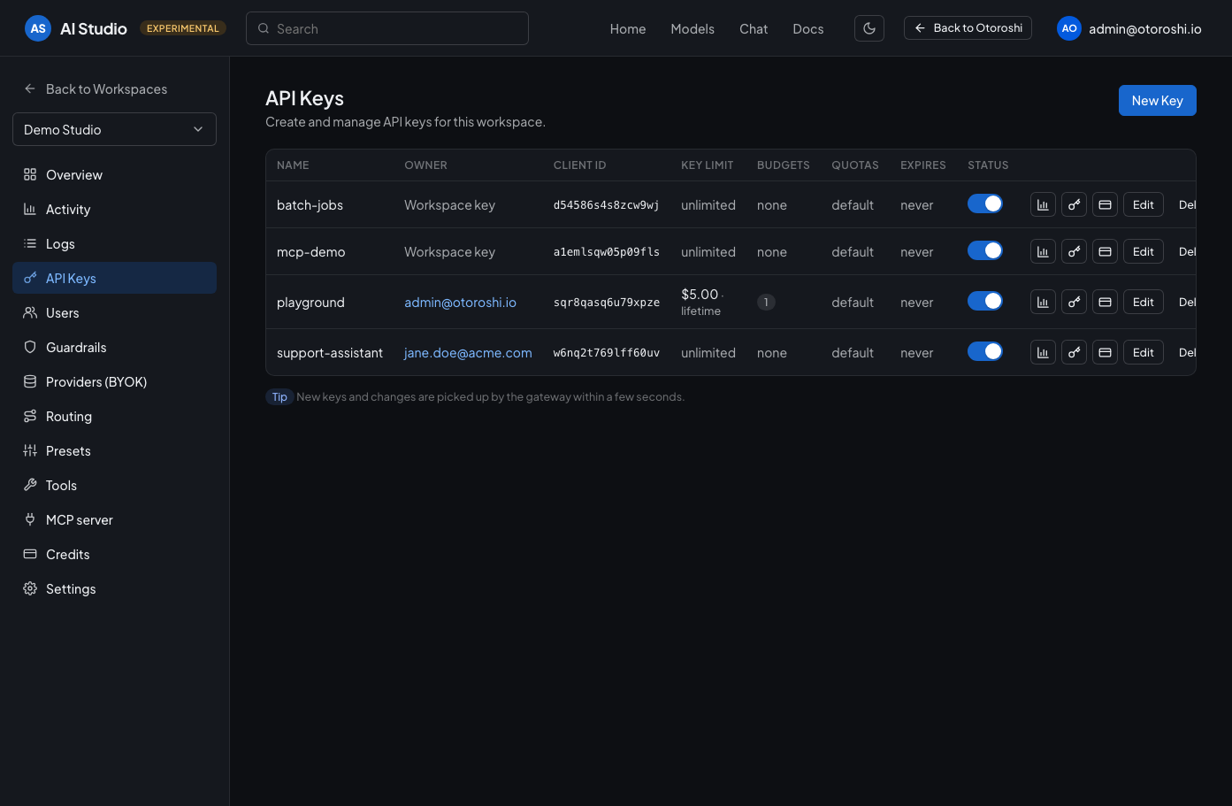Open usage chart for support-assistant key
The width and height of the screenshot is (1232, 806).
1043,352
